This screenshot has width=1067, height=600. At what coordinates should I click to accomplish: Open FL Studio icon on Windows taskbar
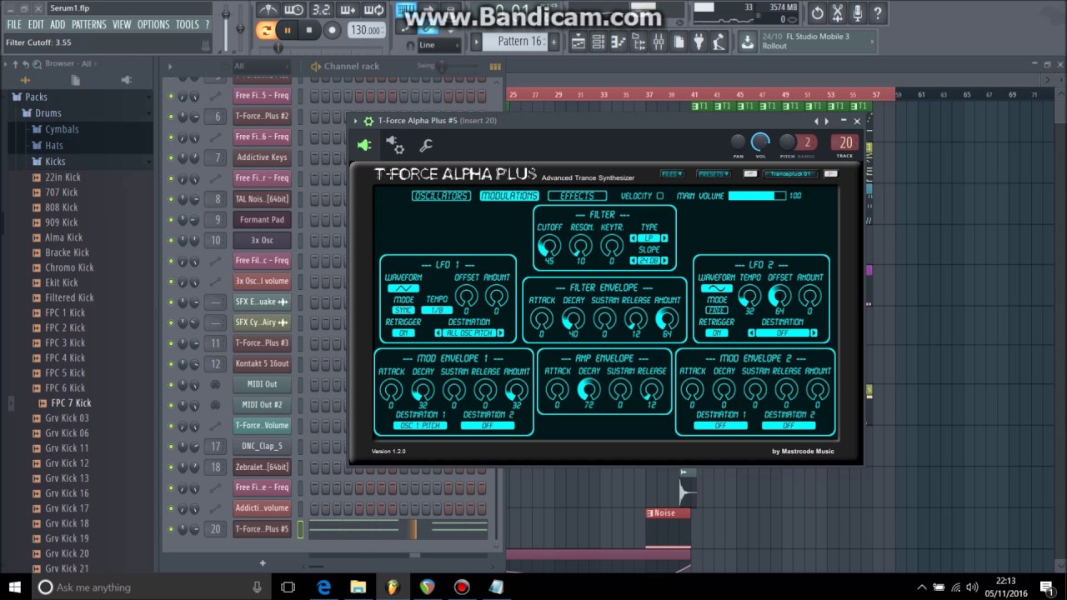point(392,587)
